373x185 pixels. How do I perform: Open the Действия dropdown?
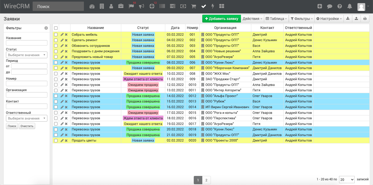coord(252,19)
